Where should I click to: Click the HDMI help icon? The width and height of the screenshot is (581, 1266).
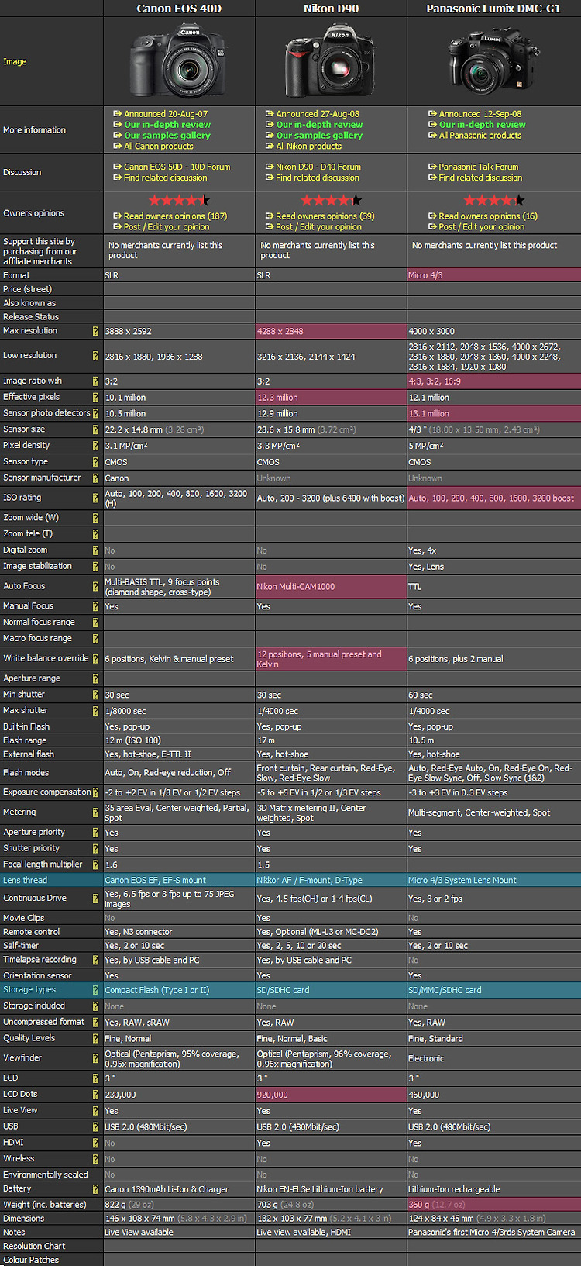(96, 1143)
